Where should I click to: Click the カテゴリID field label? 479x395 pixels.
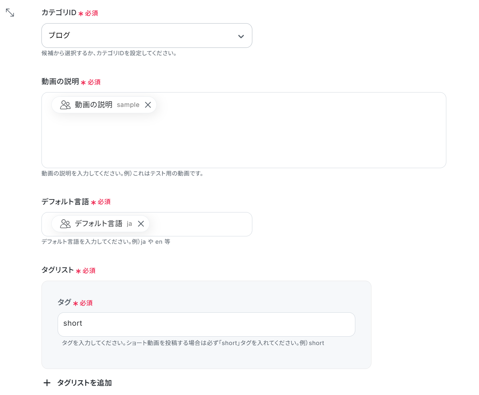[x=59, y=13]
